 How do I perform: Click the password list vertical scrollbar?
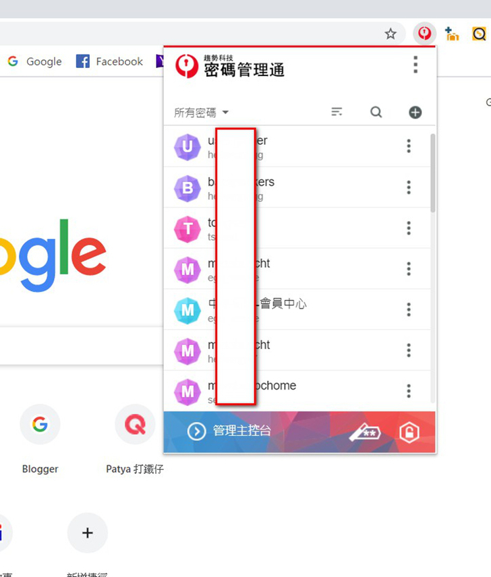click(x=433, y=173)
